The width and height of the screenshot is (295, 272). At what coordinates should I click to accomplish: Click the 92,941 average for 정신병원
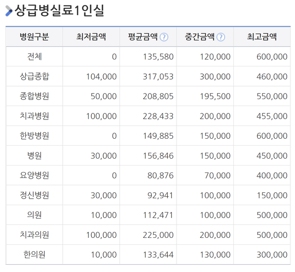tap(160, 195)
